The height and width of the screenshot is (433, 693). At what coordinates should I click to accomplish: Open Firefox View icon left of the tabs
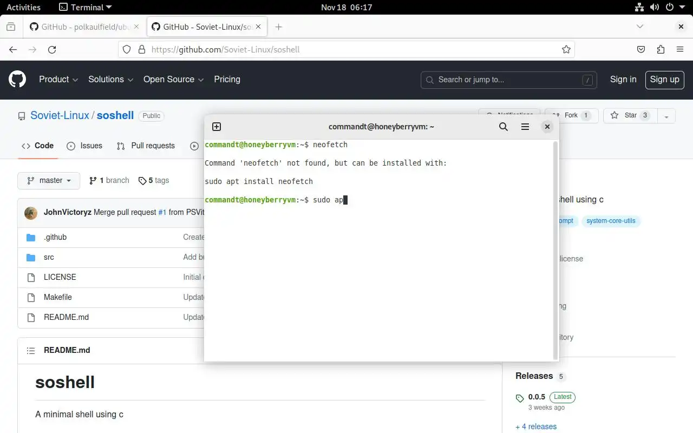coord(11,27)
